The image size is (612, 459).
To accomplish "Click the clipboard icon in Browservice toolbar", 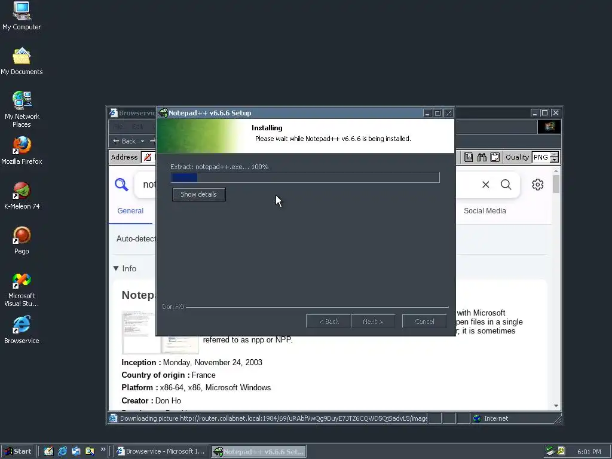I will point(495,157).
